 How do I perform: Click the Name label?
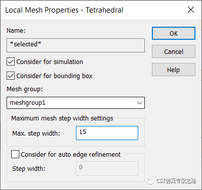pos(16,31)
